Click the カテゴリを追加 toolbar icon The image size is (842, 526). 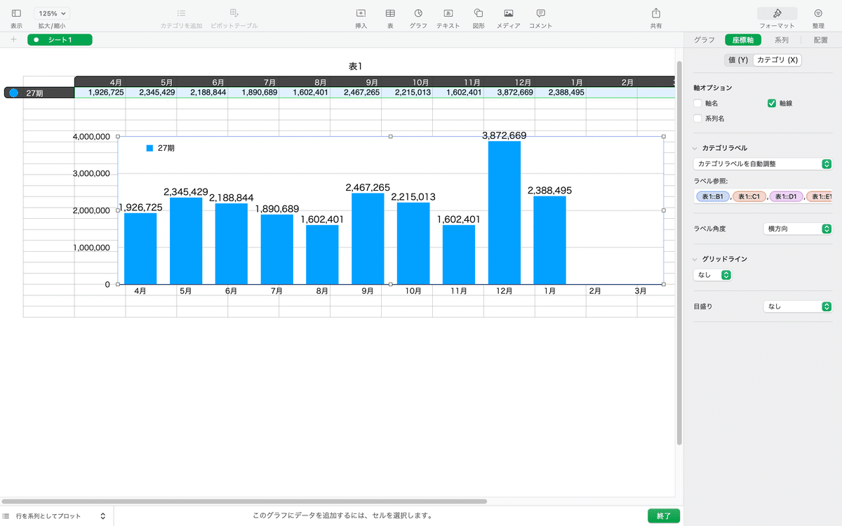pos(181,13)
